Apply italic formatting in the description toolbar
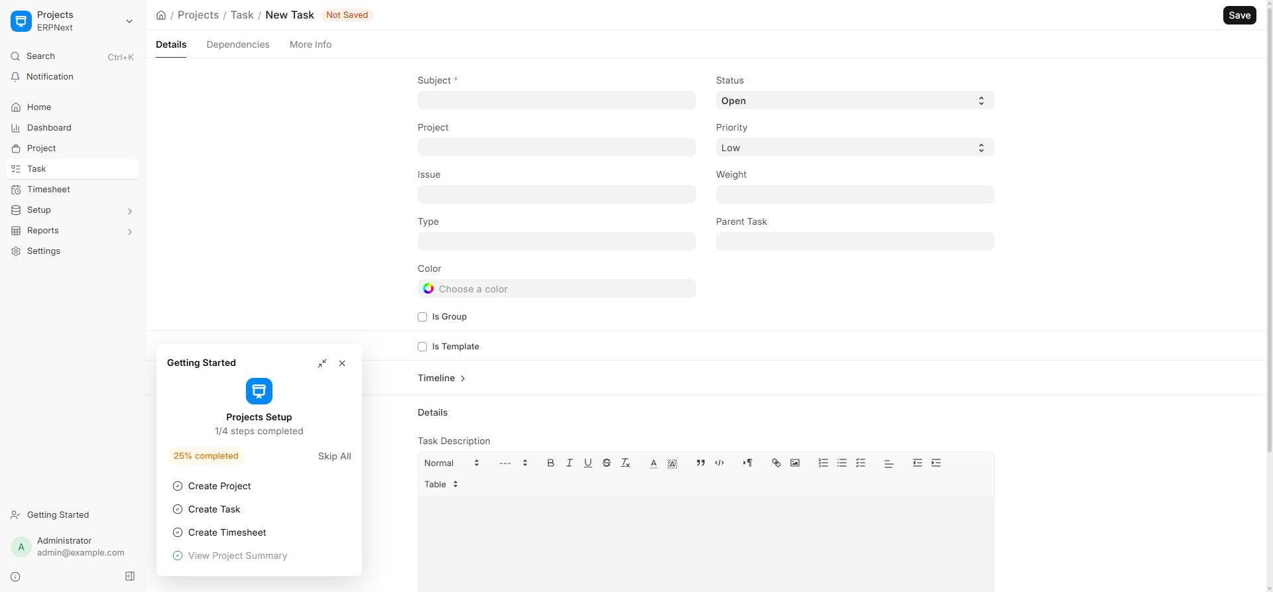The image size is (1273, 592). [569, 463]
